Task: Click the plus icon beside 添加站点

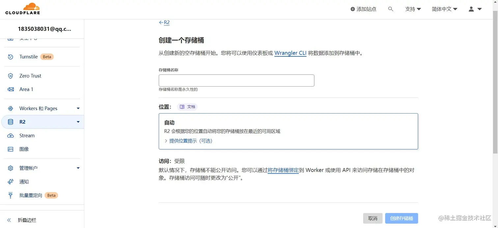Action: pos(353,9)
